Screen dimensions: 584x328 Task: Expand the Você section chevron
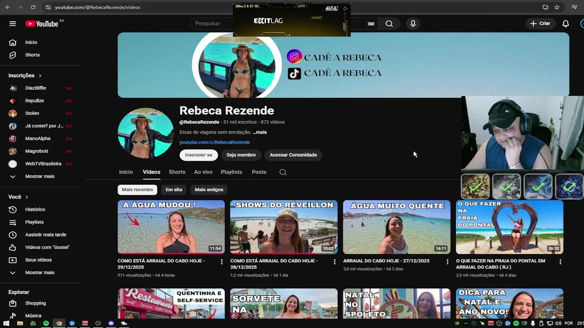coord(27,197)
